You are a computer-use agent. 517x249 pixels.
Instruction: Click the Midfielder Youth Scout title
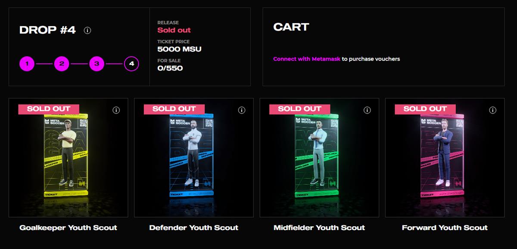pos(319,227)
